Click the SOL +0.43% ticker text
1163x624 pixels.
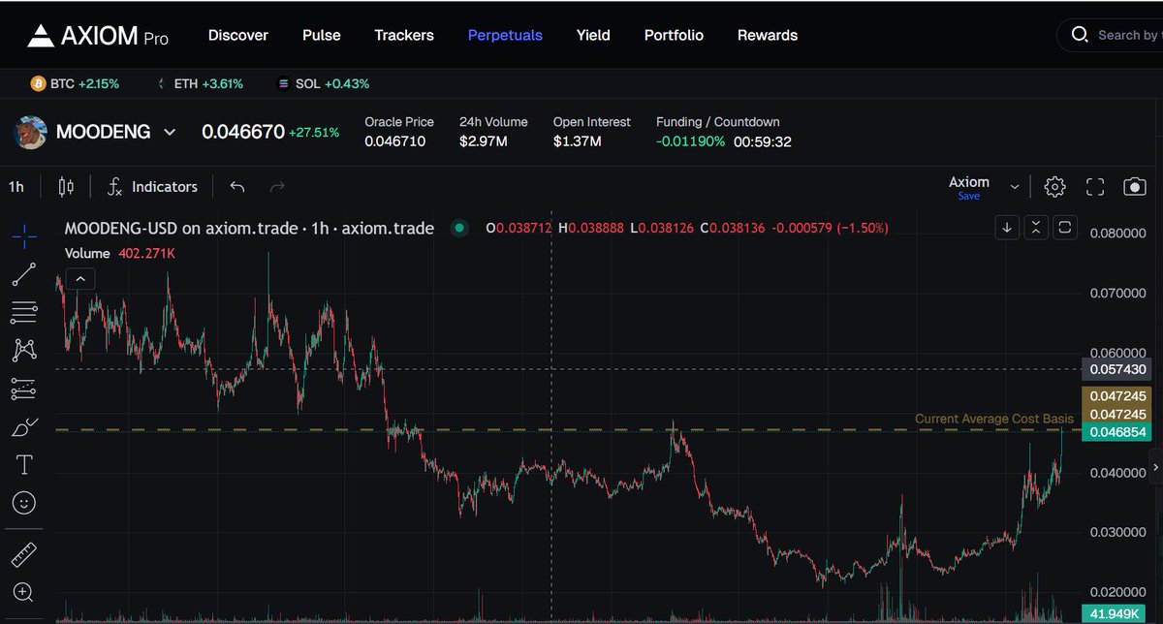click(x=332, y=84)
